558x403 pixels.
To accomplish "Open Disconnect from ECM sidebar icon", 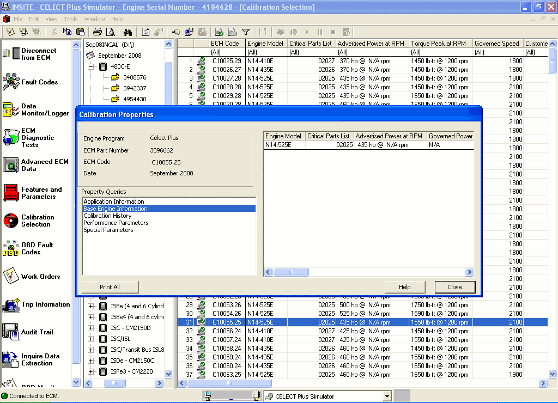I will tap(11, 54).
